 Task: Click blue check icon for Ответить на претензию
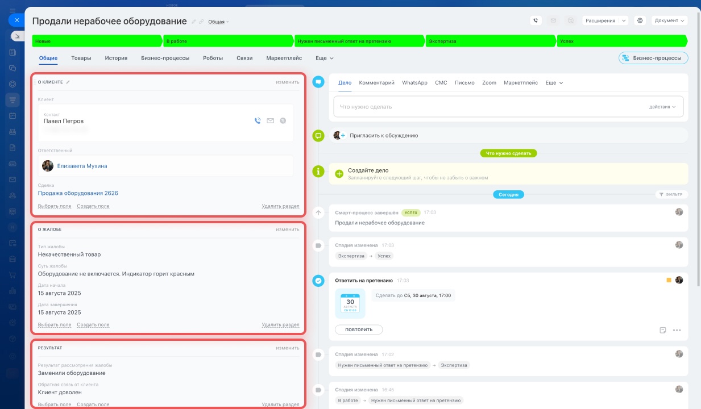(x=318, y=280)
